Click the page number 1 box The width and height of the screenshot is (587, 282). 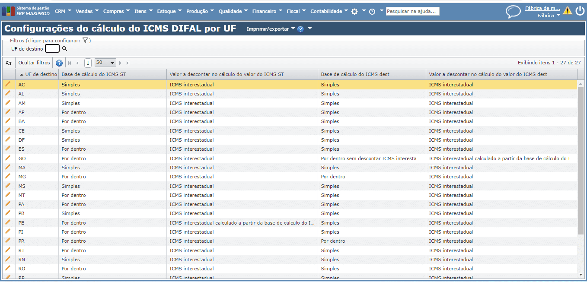(88, 63)
